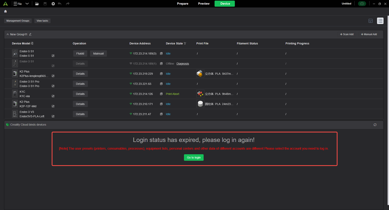Redo with the right arrow icon
This screenshot has width=389, height=210.
click(67, 4)
